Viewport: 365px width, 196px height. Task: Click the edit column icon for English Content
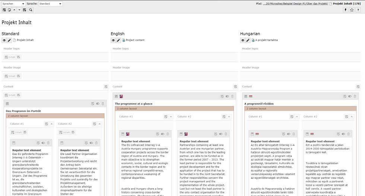pyautogui.click(x=235, y=87)
